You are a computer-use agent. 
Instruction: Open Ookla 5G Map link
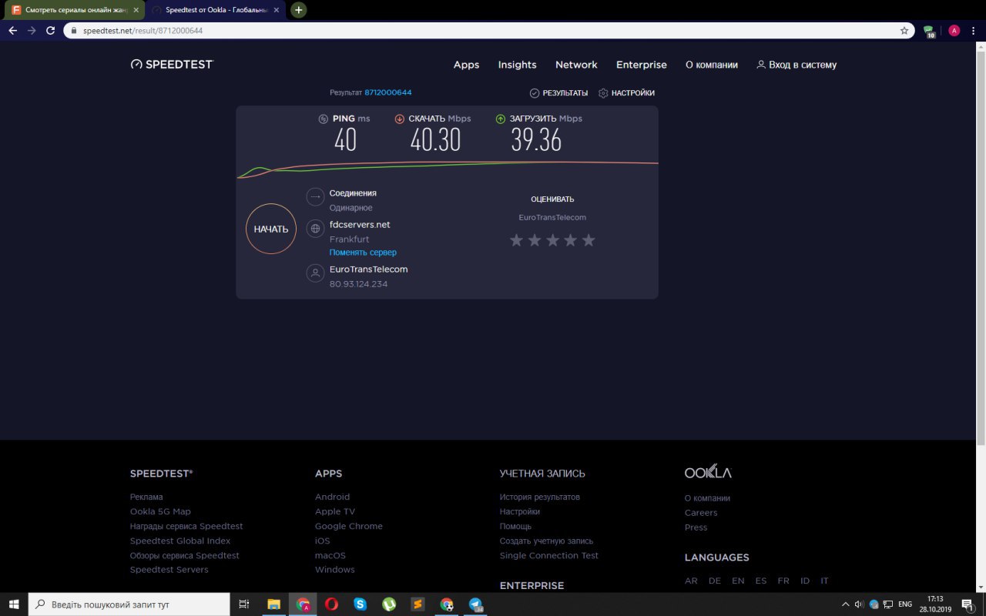tap(160, 512)
